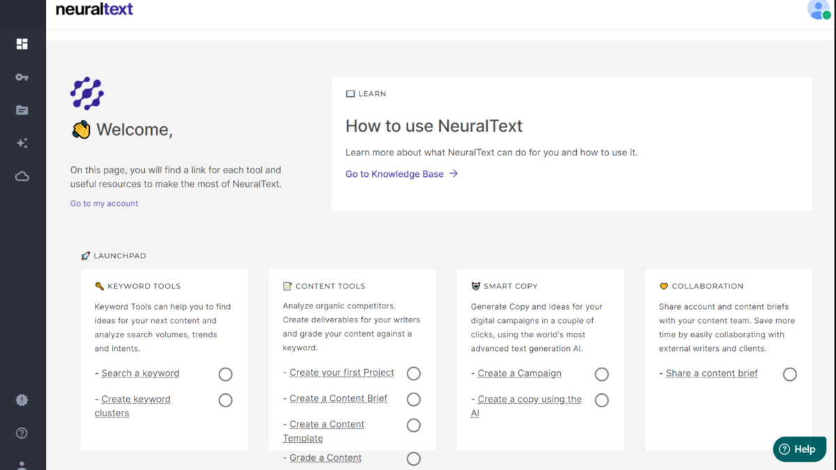This screenshot has width=836, height=470.
Task: Click the How to use NeuralText heading
Action: pos(434,126)
